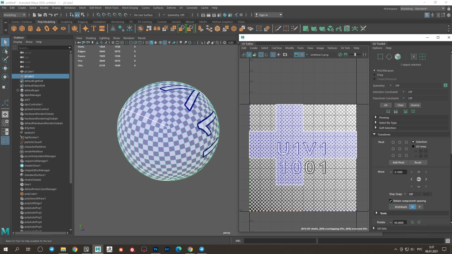
Task: Choose the Selection pivot radio button
Action: pos(413,142)
